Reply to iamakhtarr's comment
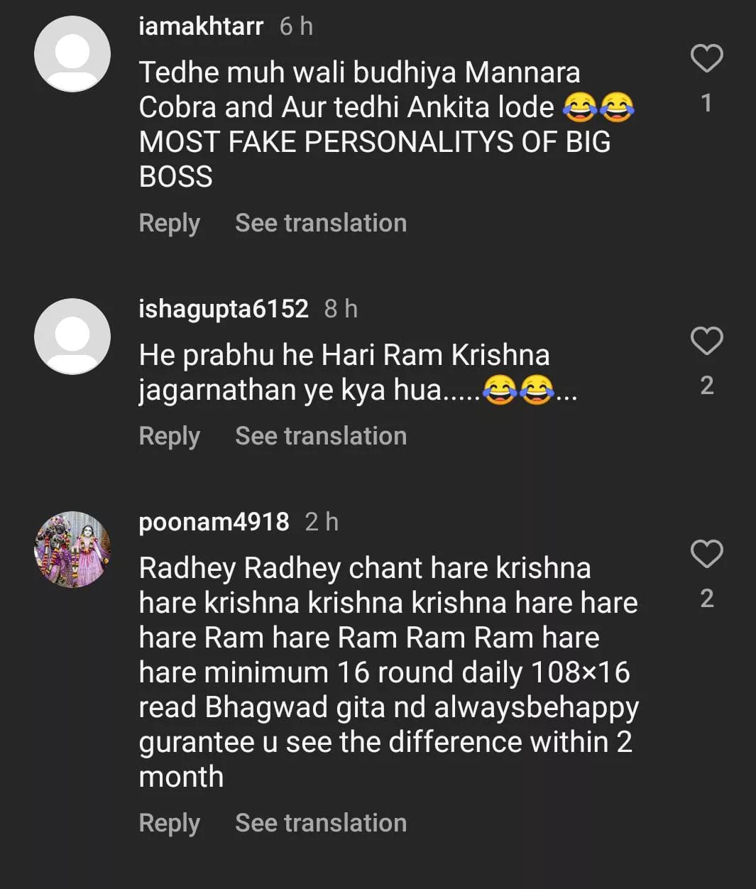 (169, 223)
